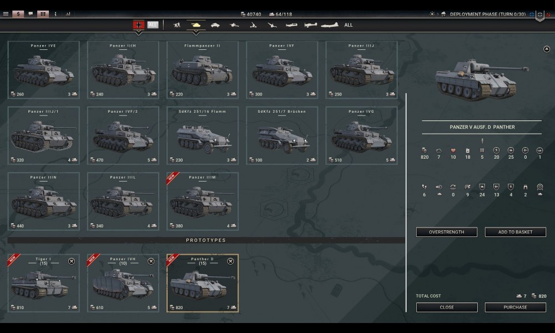Toggle the dollar-sign purchase screen button

18,14
